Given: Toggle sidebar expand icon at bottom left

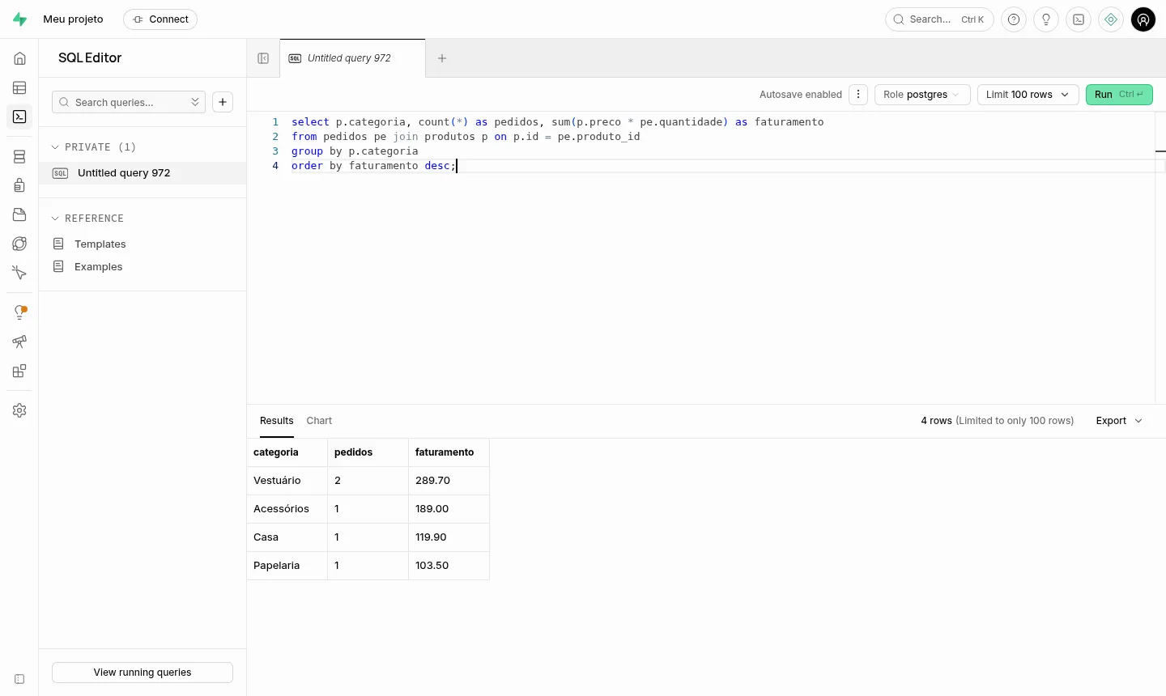Looking at the screenshot, I should pos(19,679).
